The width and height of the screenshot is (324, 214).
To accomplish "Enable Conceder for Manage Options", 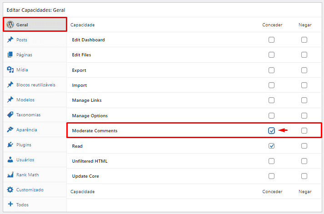I will (x=271, y=115).
